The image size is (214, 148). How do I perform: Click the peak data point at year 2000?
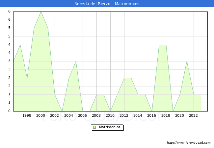pos(41,12)
